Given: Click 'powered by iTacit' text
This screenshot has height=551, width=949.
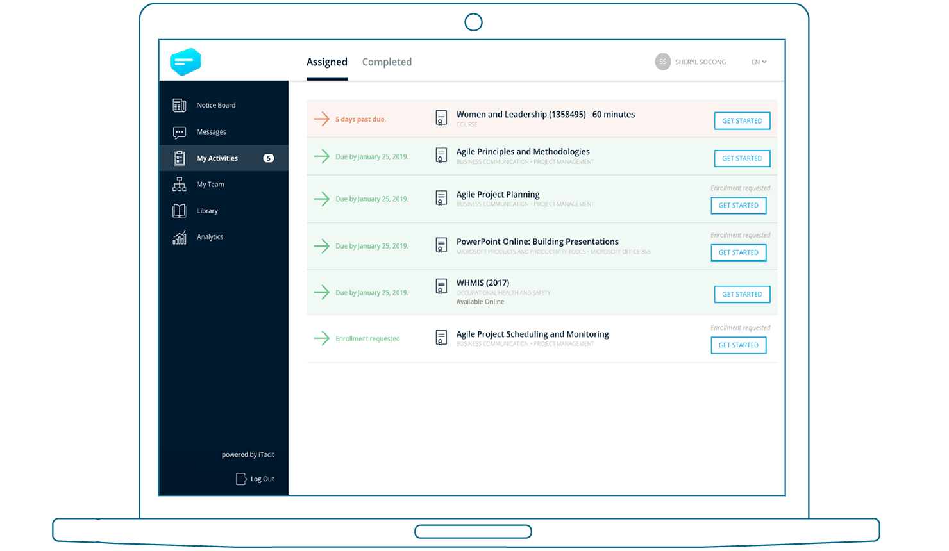Looking at the screenshot, I should [248, 455].
